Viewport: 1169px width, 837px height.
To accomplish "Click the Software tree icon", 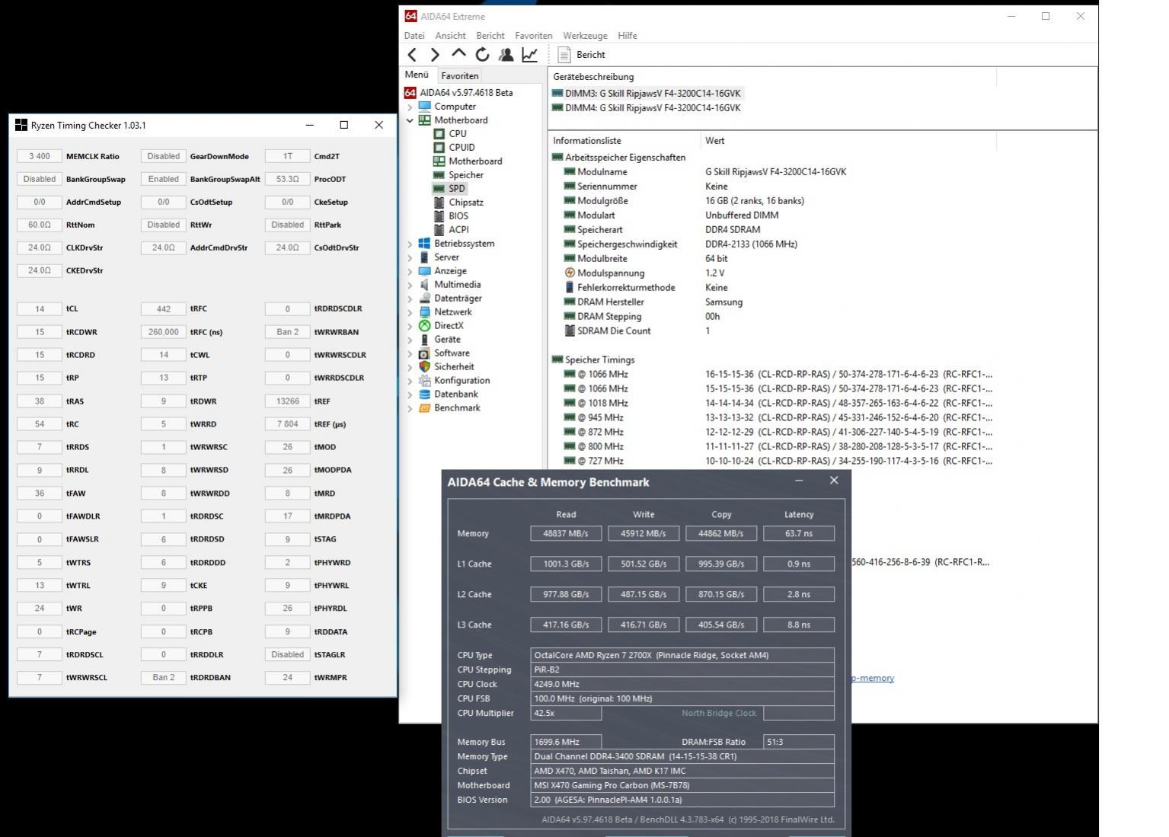I will point(425,353).
